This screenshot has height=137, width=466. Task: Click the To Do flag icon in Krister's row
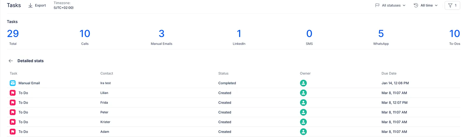tap(13, 122)
